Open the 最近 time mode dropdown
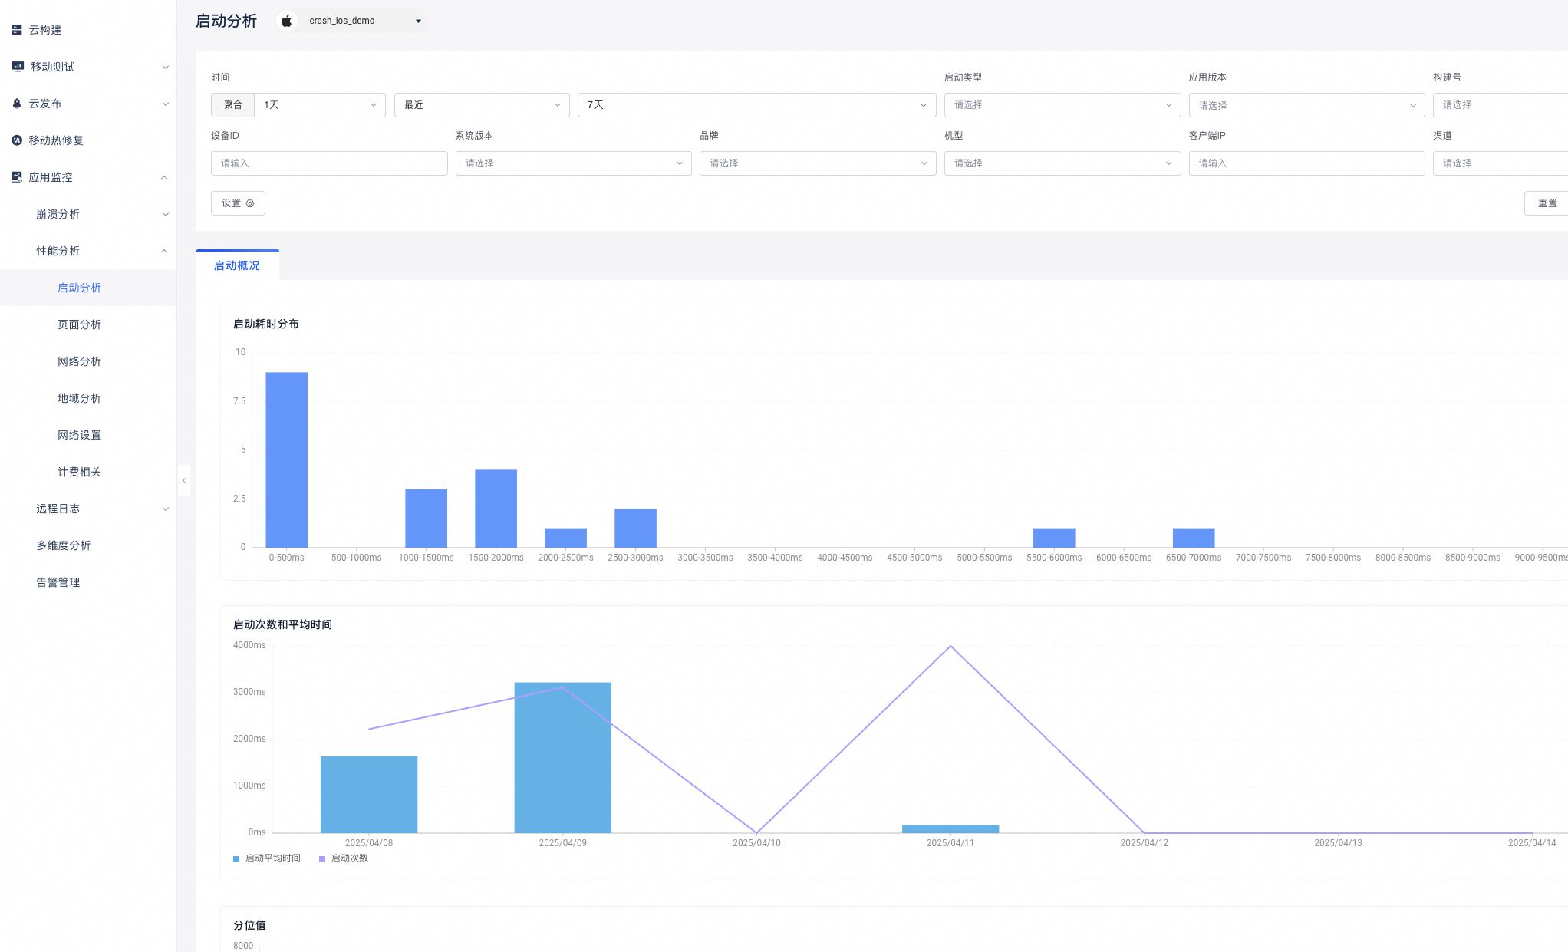 pos(482,105)
